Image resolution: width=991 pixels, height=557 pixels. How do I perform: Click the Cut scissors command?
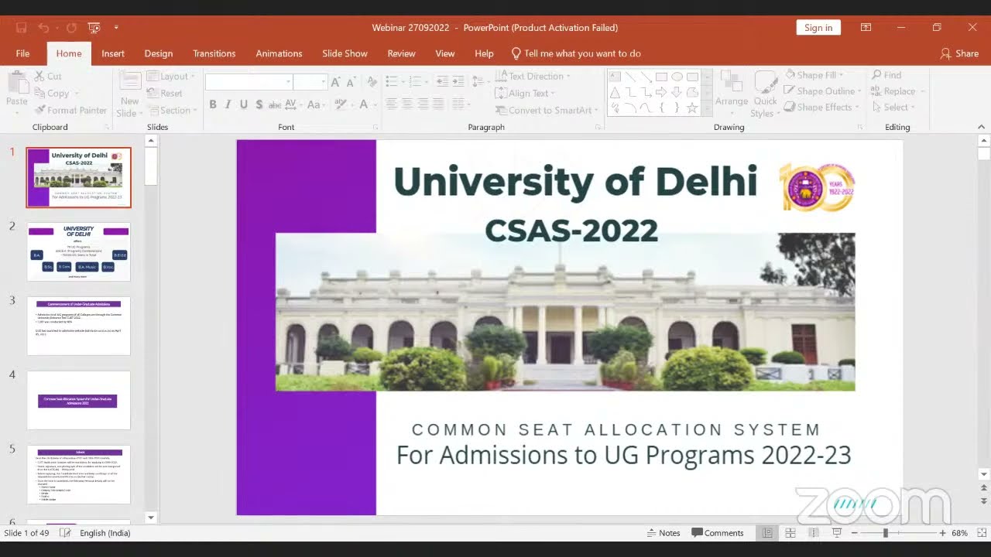click(x=48, y=76)
